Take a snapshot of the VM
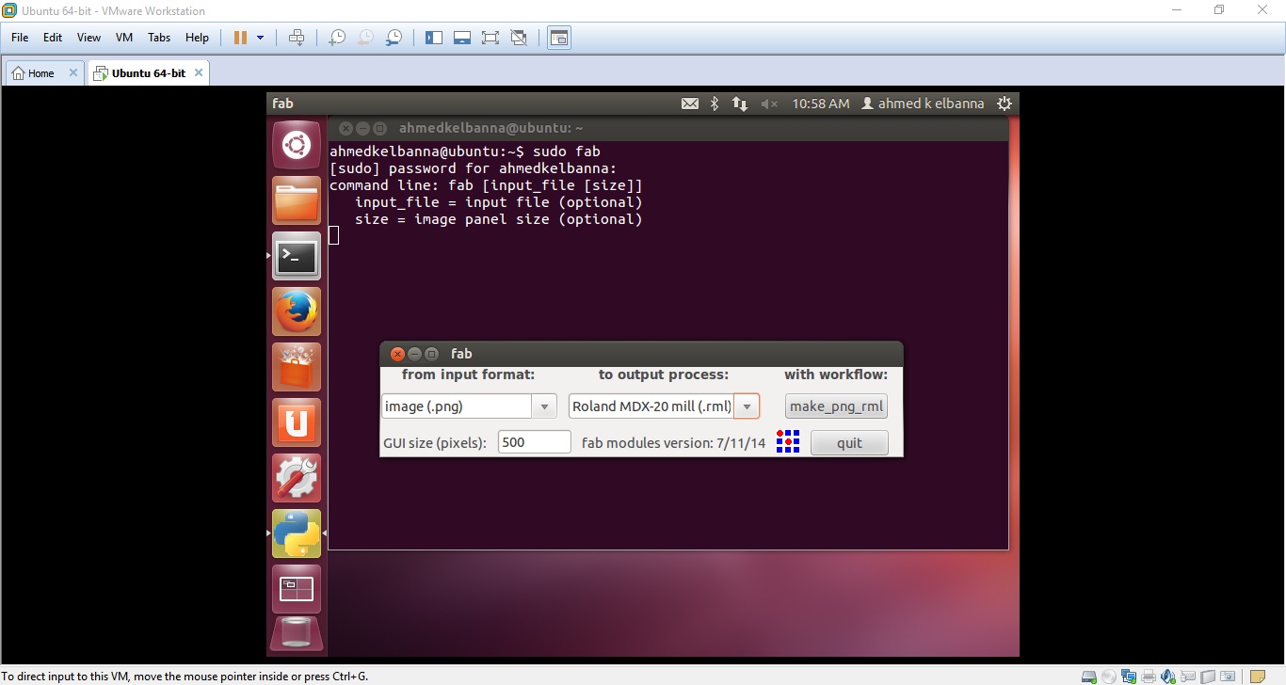1286x685 pixels. (x=336, y=38)
